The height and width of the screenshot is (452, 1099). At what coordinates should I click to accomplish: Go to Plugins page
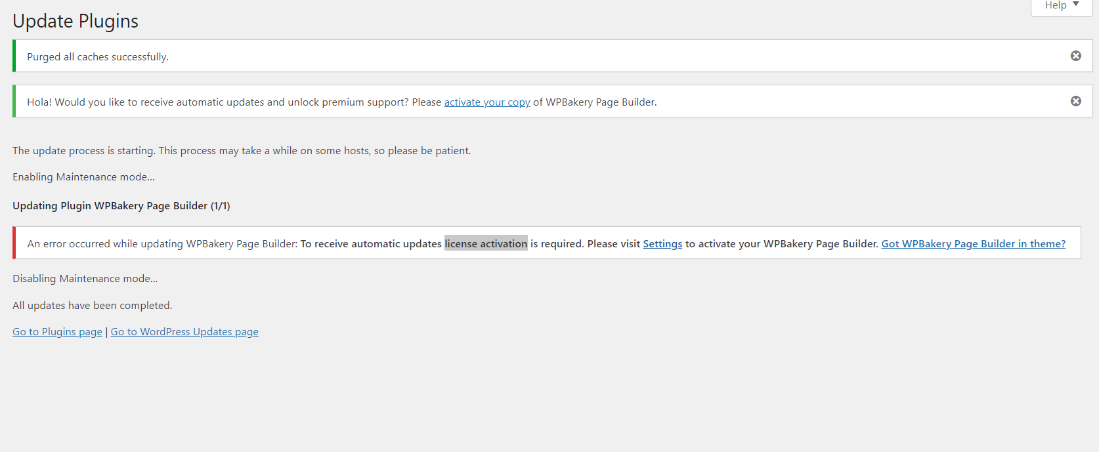click(57, 332)
